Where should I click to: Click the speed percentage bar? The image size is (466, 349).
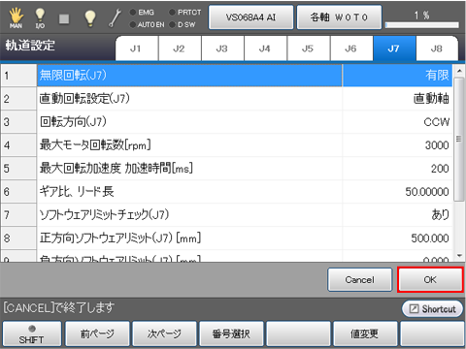421,25
